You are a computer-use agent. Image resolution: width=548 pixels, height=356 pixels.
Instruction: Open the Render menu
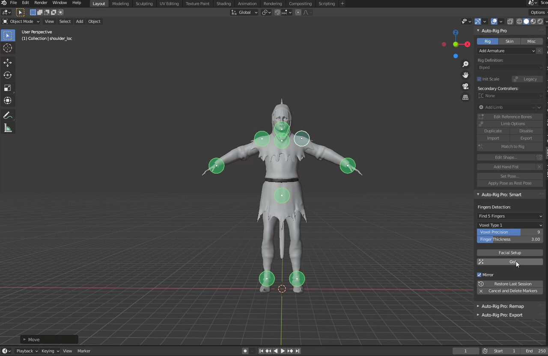click(x=41, y=3)
